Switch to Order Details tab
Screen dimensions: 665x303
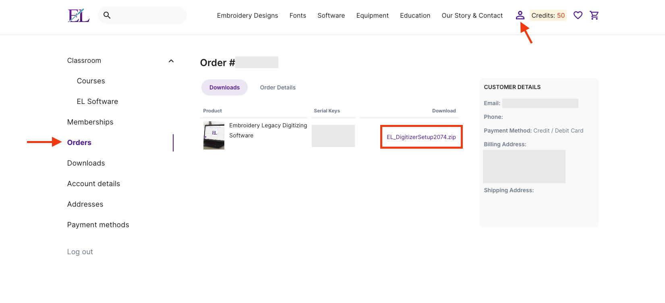[278, 87]
